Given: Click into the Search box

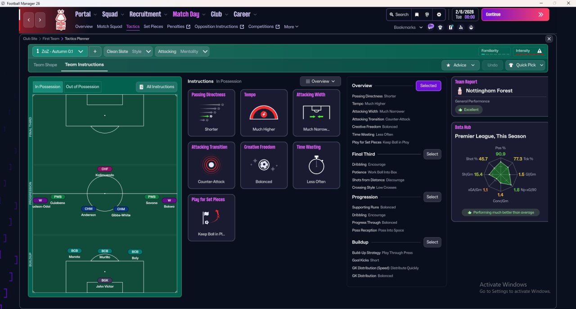Looking at the screenshot, I should pos(398,14).
